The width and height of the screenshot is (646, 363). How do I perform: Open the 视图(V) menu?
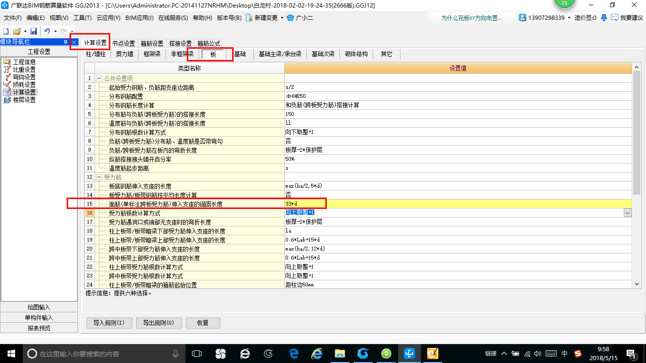tap(59, 18)
